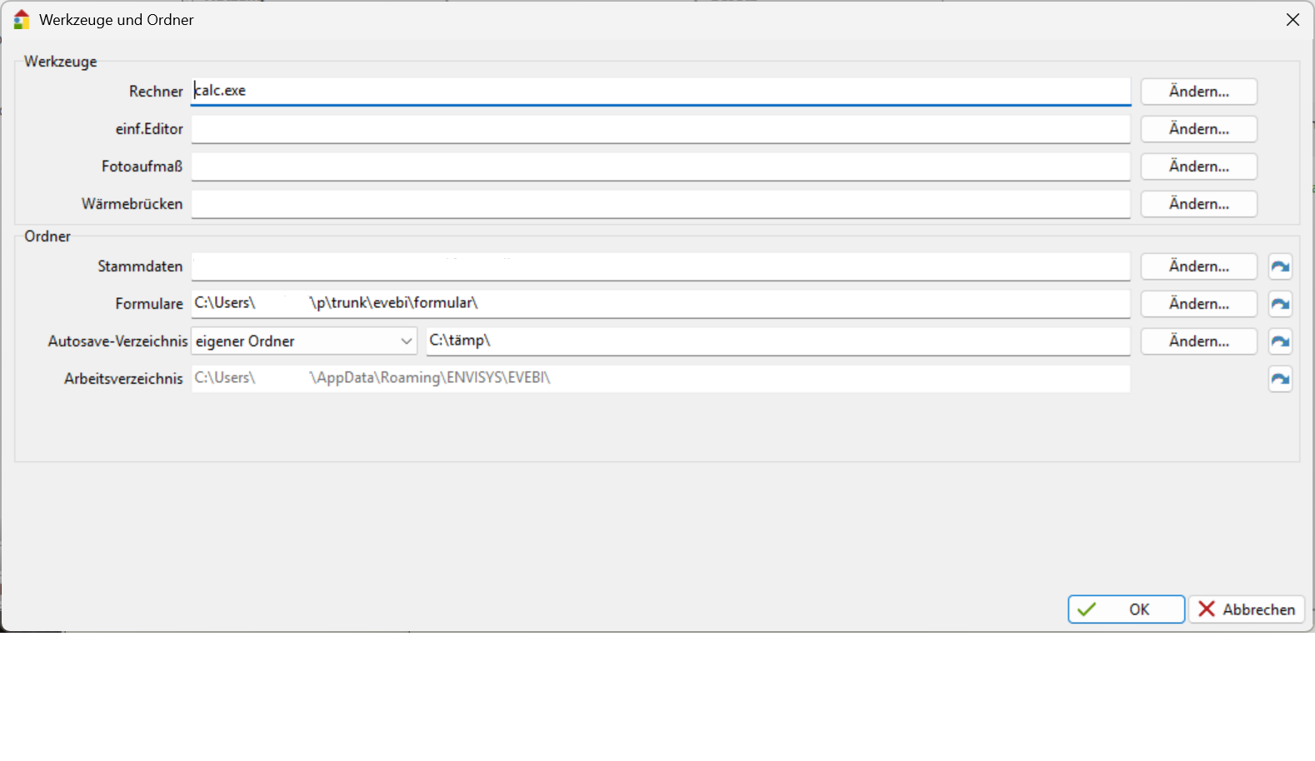Viewport: 1315px width, 761px height.
Task: Click Ändern next to Fotoaufmaß
Action: point(1198,167)
